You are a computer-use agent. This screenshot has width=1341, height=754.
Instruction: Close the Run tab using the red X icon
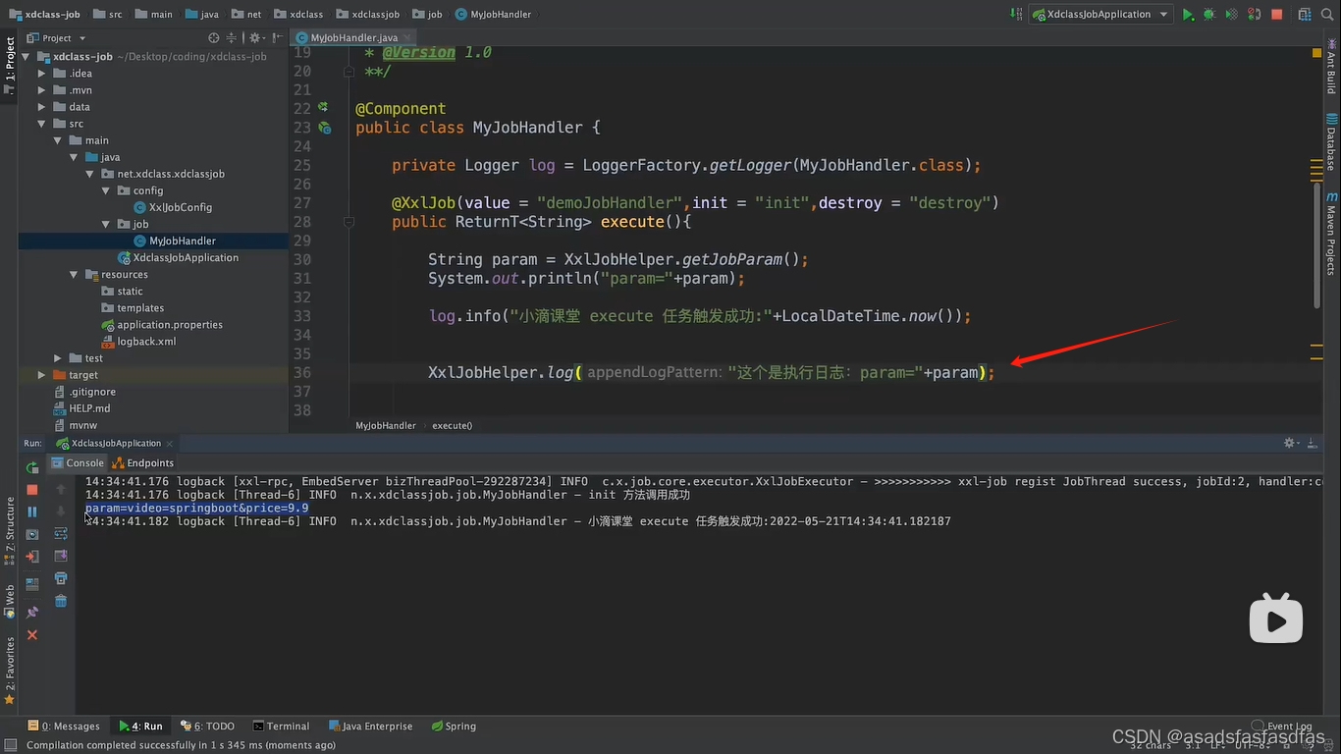pyautogui.click(x=32, y=635)
